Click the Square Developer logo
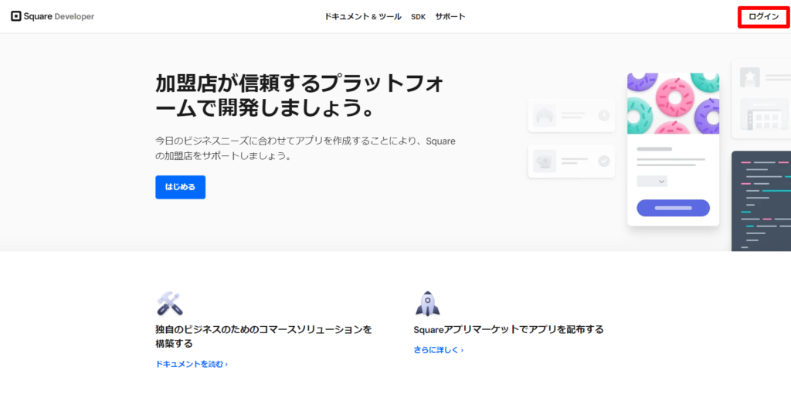Viewport: 791px width, 408px height. tap(53, 17)
